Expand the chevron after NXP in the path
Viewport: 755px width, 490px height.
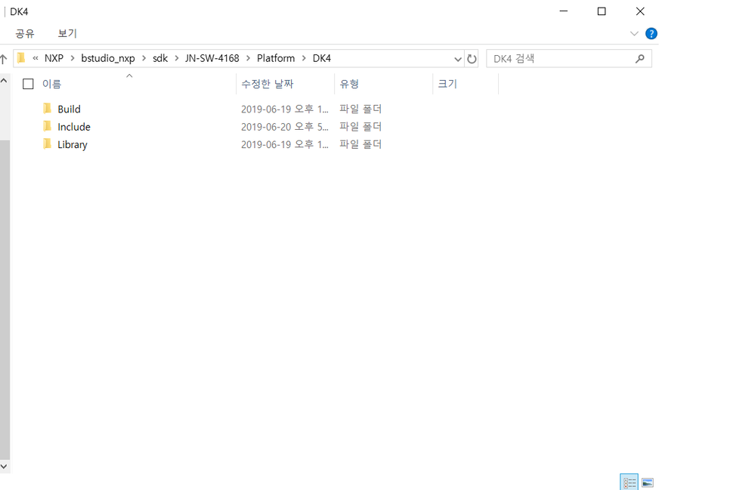[x=73, y=58]
